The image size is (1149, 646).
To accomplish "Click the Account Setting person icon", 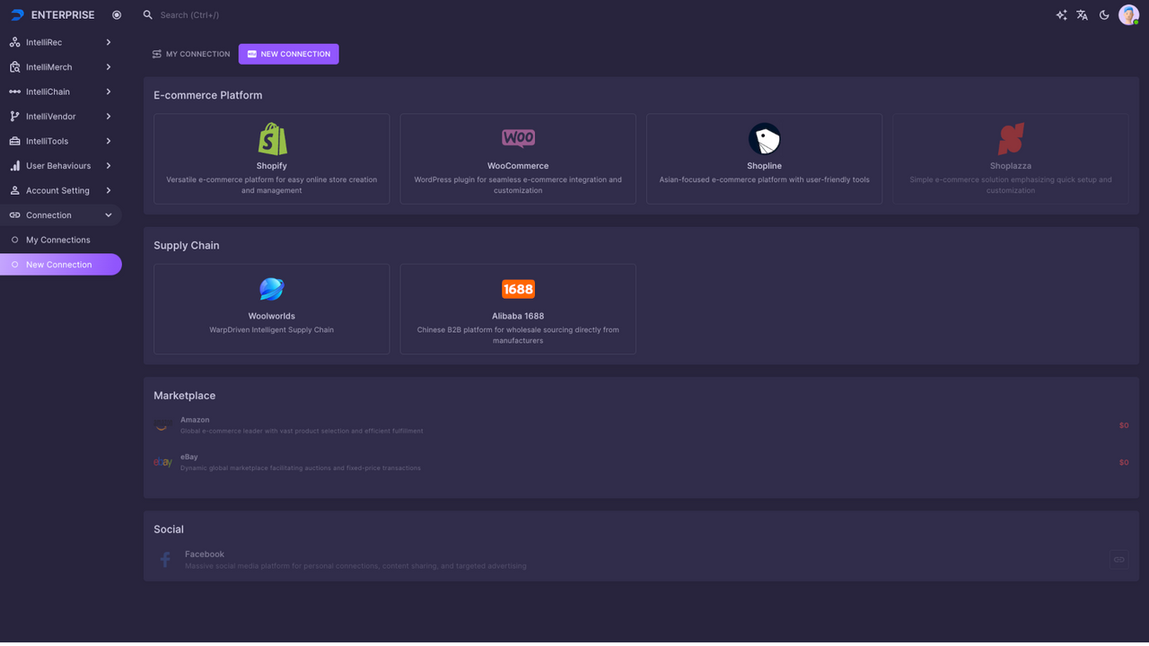I will pyautogui.click(x=14, y=190).
